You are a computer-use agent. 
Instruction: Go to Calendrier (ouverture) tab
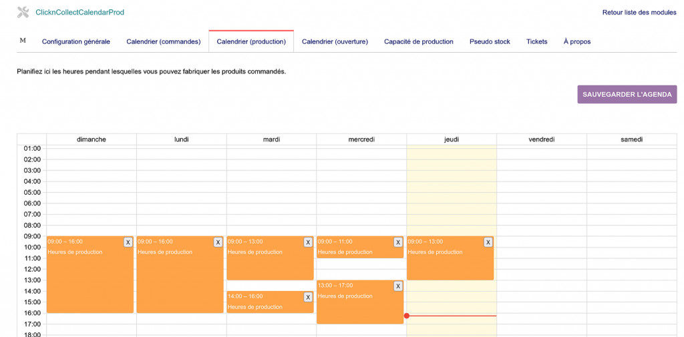(x=335, y=41)
